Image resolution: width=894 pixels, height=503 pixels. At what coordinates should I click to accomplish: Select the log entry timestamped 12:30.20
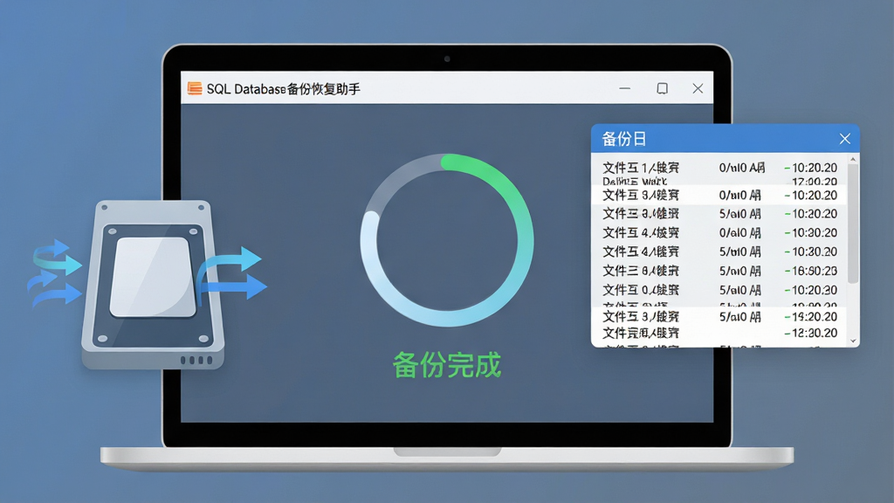[720, 333]
